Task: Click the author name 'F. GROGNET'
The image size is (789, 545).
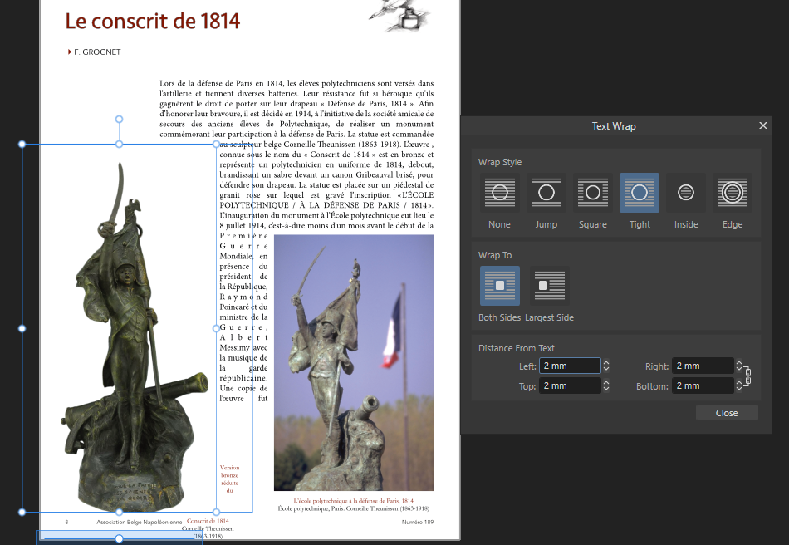Action: pyautogui.click(x=97, y=52)
